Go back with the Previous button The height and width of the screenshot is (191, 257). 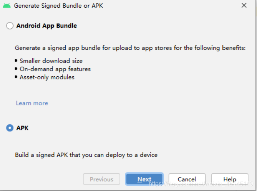(101, 179)
